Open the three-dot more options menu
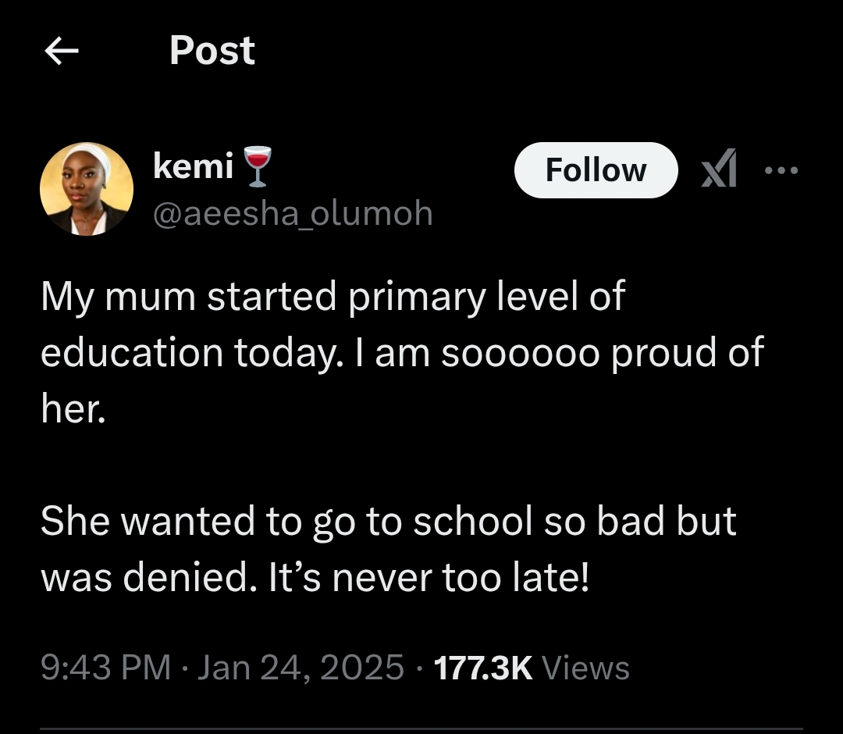This screenshot has width=843, height=734. tap(781, 170)
